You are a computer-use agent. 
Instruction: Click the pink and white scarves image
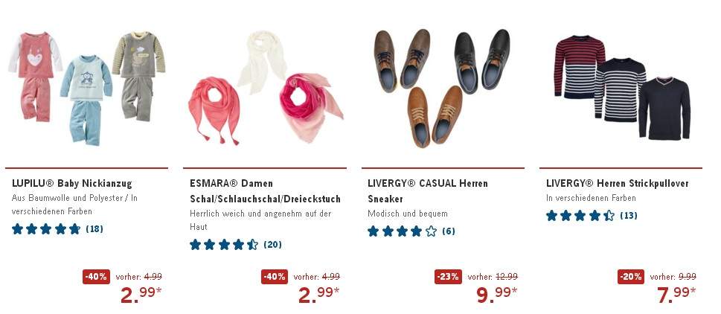coord(266,87)
